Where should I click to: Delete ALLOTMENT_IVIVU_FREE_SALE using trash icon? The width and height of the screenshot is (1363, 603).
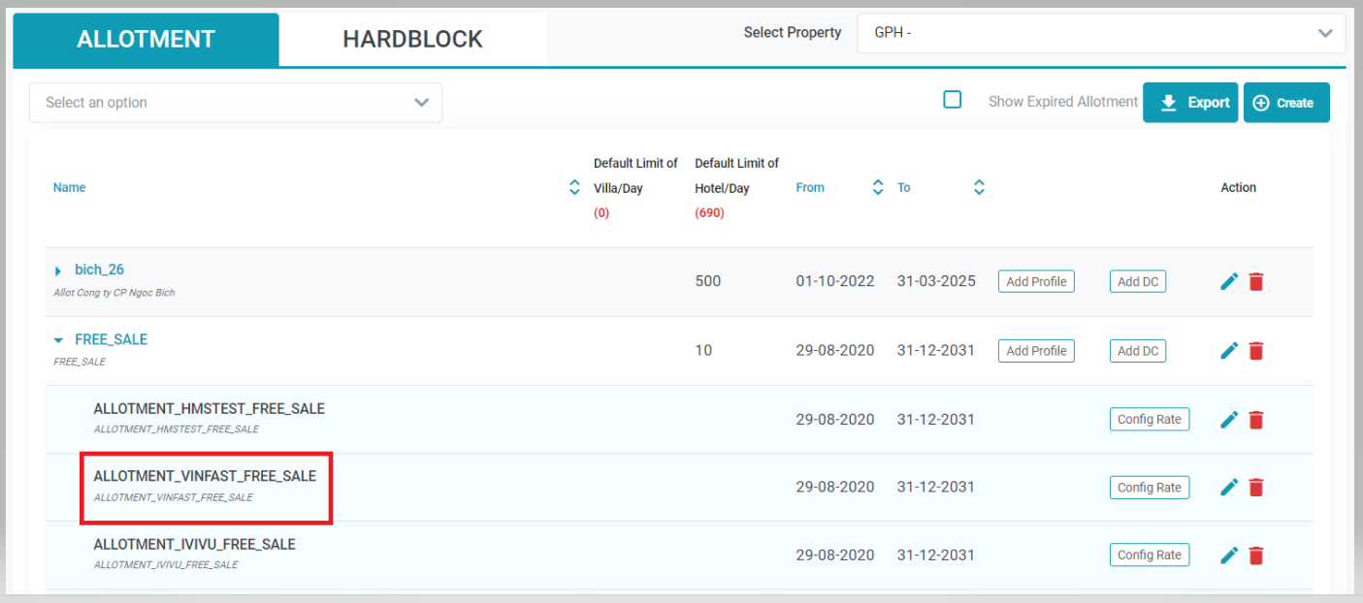pyautogui.click(x=1256, y=555)
